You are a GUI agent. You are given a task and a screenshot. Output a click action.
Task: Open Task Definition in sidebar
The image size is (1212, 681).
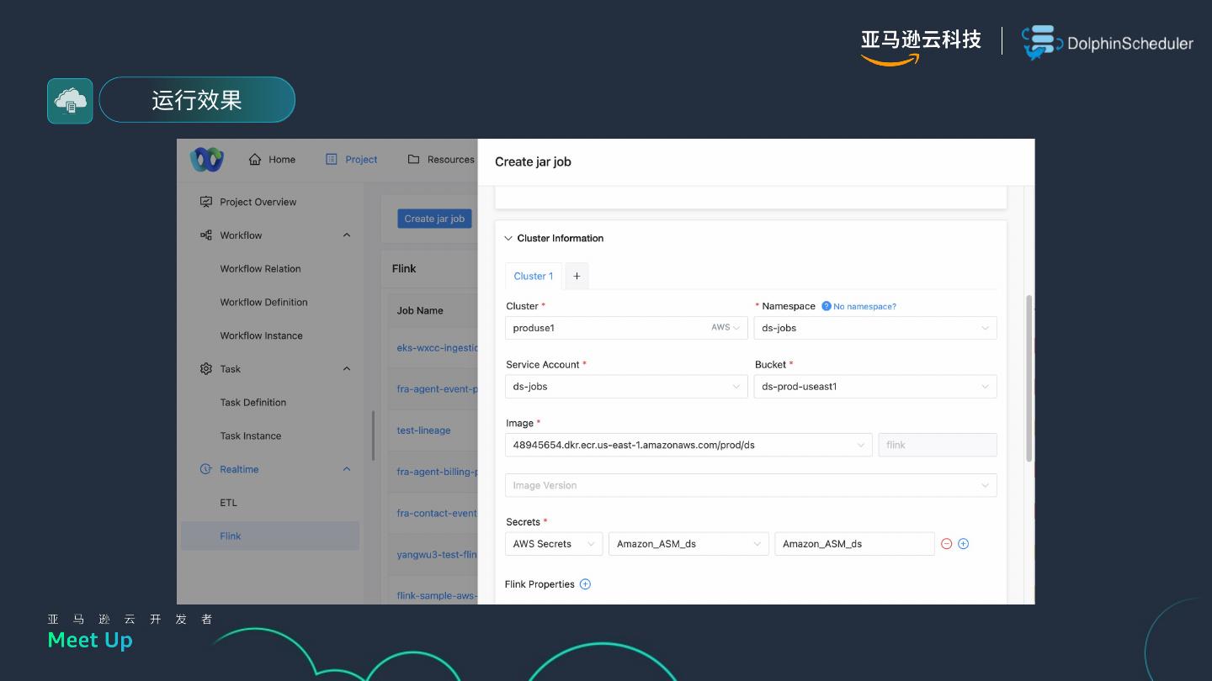point(252,402)
